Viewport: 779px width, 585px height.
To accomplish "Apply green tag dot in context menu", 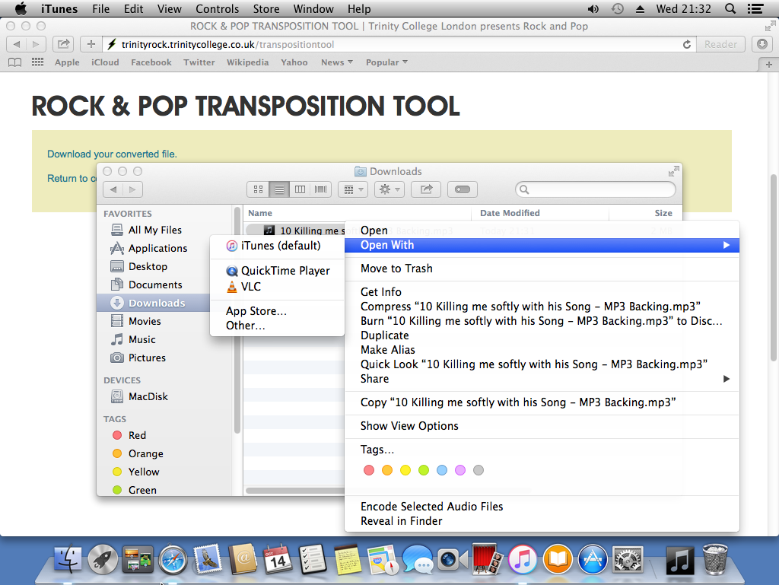I will pyautogui.click(x=423, y=470).
